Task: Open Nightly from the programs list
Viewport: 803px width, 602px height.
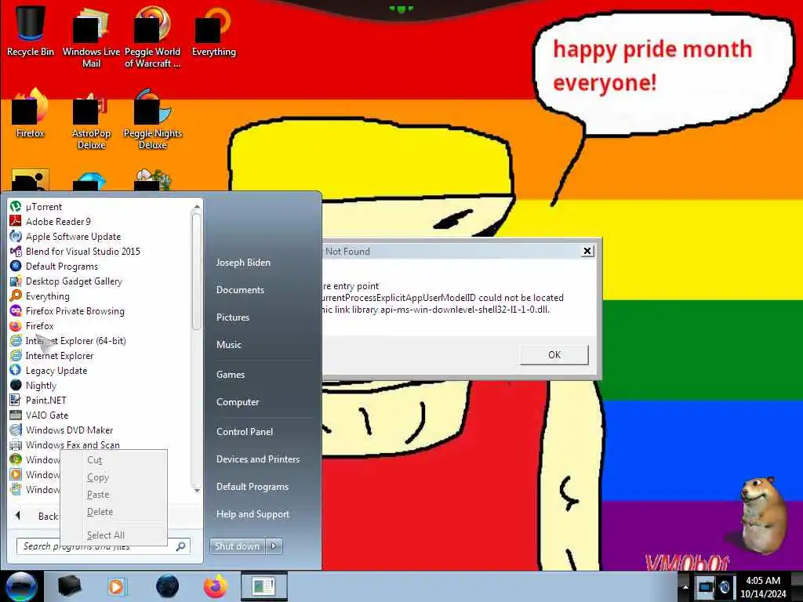Action: pyautogui.click(x=33, y=385)
